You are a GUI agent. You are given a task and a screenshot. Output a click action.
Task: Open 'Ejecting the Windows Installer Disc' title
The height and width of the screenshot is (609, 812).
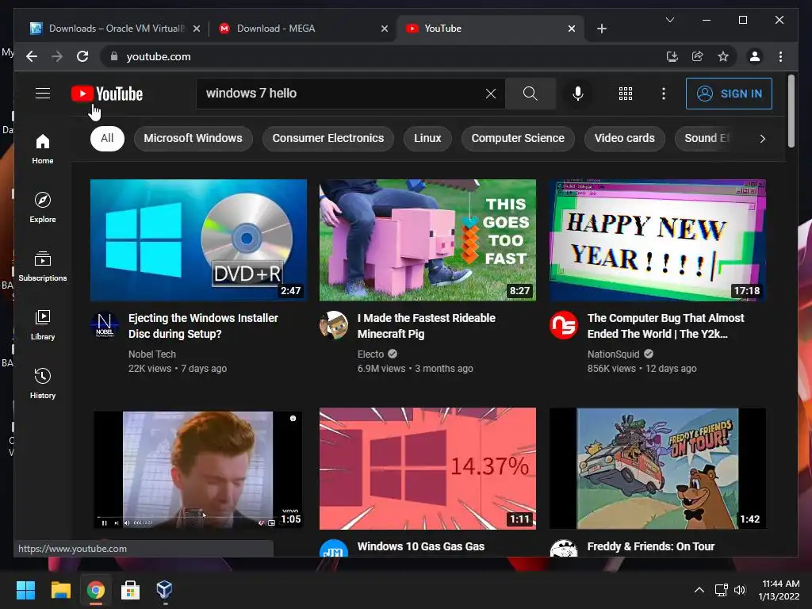[203, 326]
